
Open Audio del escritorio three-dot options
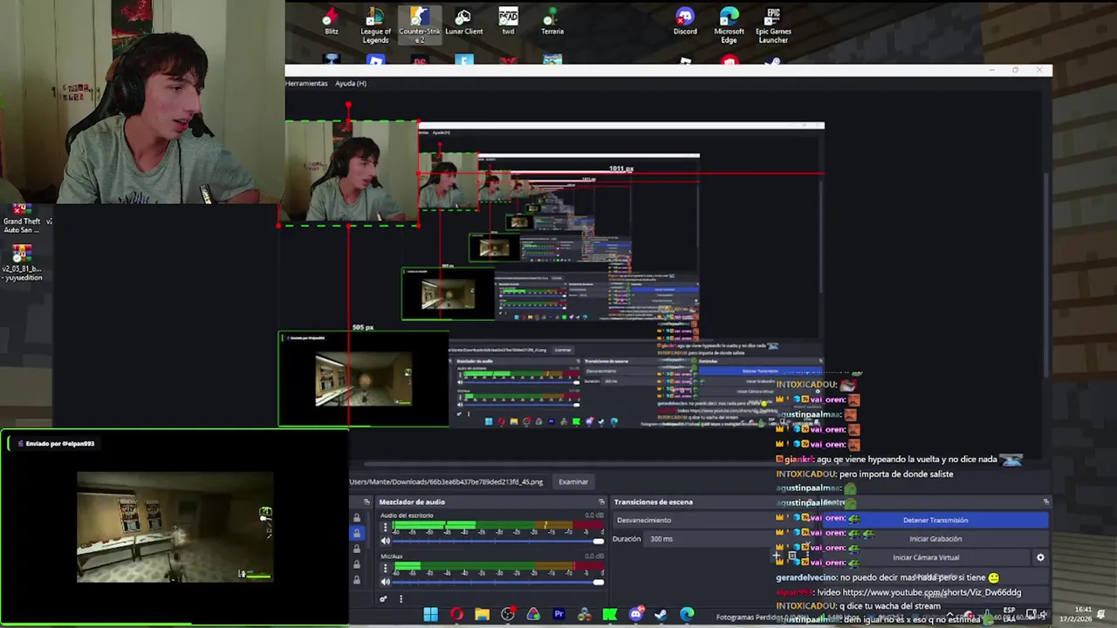[x=386, y=528]
